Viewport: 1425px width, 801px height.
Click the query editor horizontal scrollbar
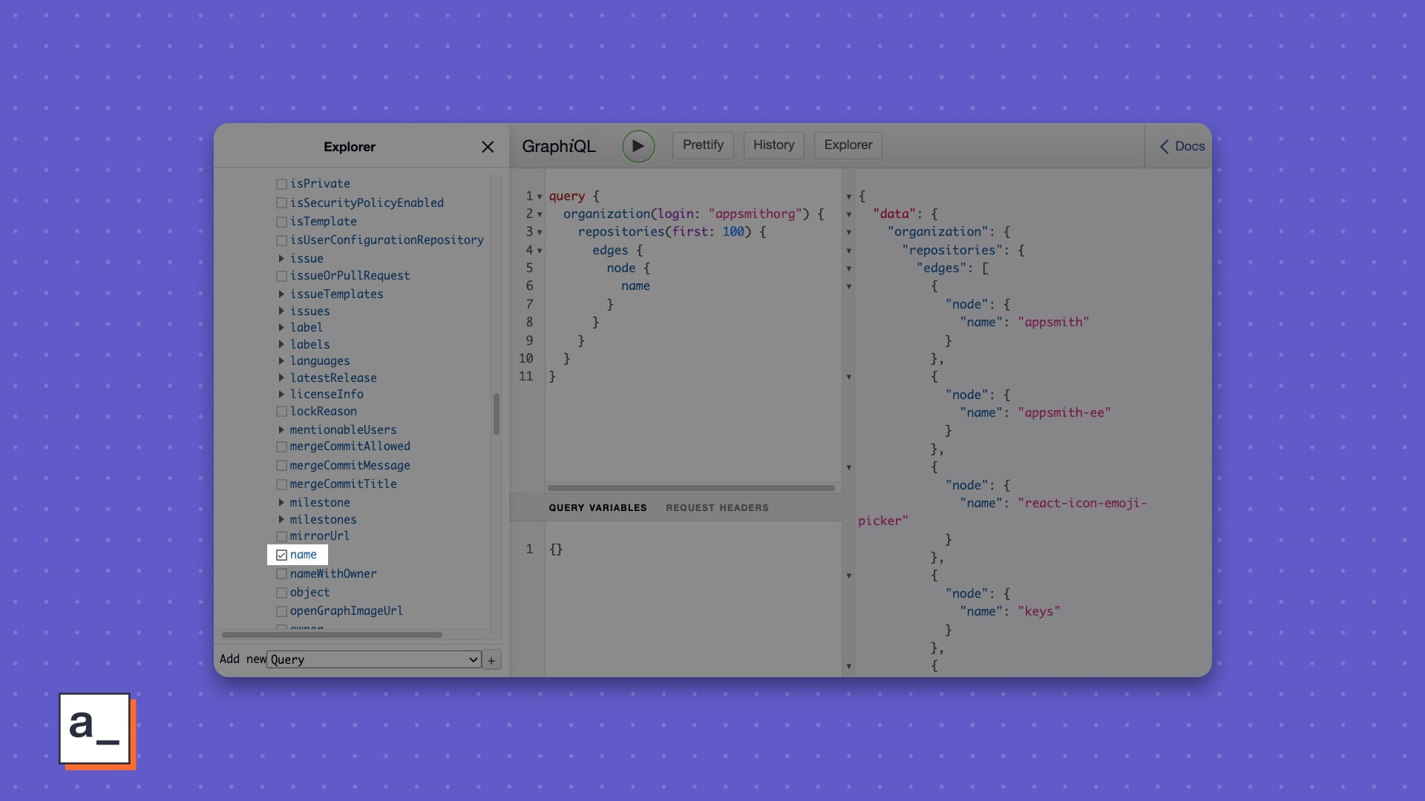pos(690,488)
